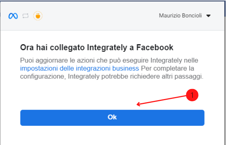Click the 'Per completare la' sentence text
226x145 pixels.
tap(167, 68)
